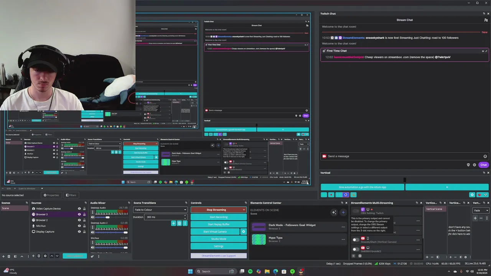Open chat settings gear icon
This screenshot has height=276, width=491.
click(x=475, y=165)
